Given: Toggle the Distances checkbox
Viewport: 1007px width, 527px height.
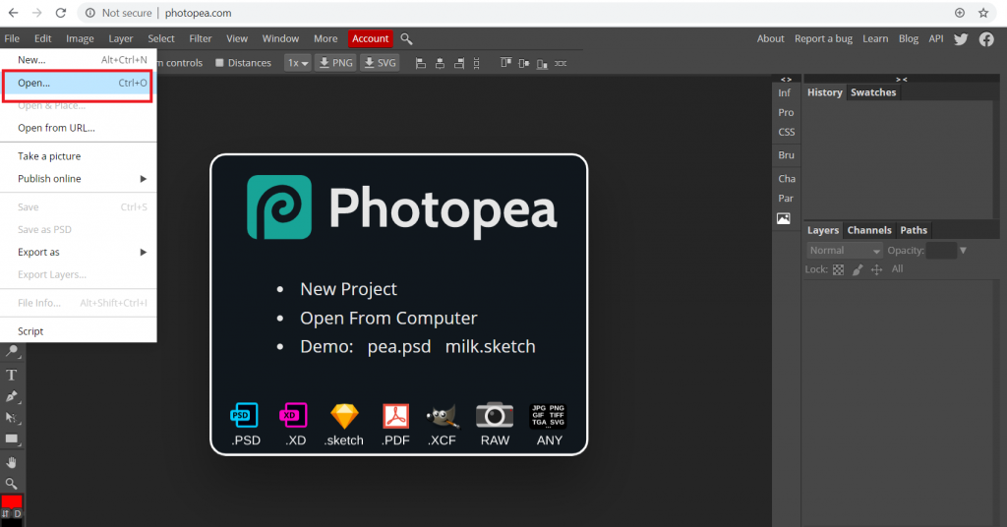Looking at the screenshot, I should click(219, 63).
